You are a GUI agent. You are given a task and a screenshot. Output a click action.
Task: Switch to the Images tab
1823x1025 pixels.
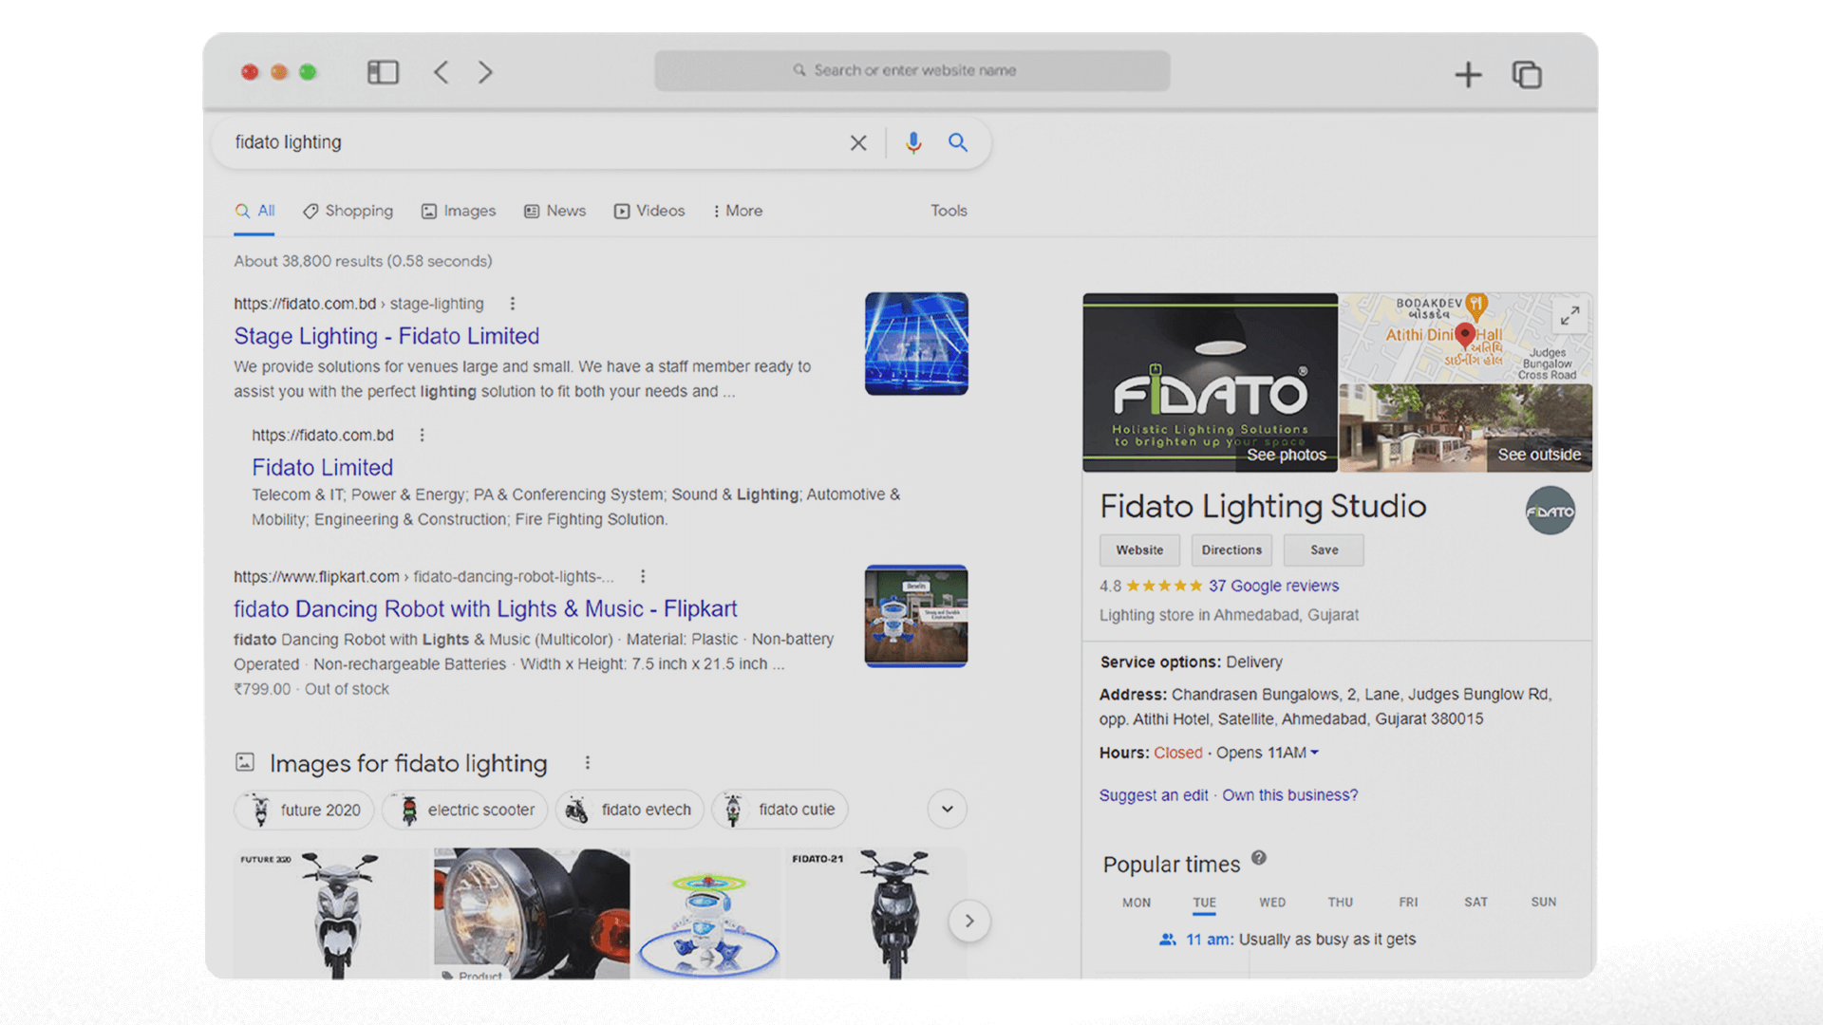tap(459, 211)
